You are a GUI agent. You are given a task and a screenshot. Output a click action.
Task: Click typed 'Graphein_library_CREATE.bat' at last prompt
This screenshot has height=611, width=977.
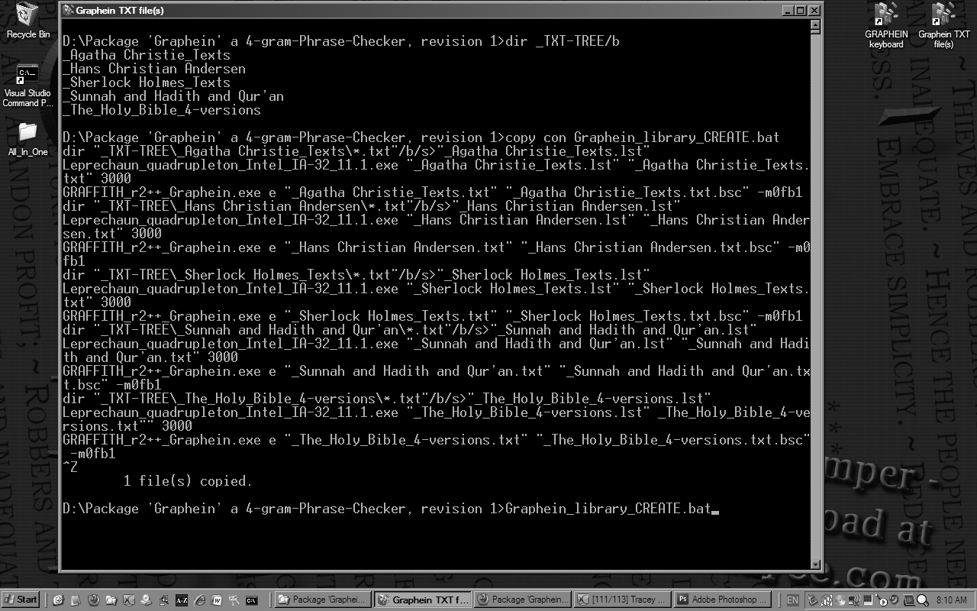pyautogui.click(x=608, y=509)
